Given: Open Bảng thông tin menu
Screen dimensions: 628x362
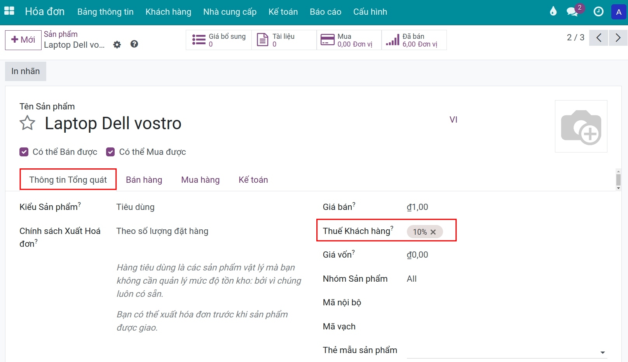Looking at the screenshot, I should coord(105,12).
